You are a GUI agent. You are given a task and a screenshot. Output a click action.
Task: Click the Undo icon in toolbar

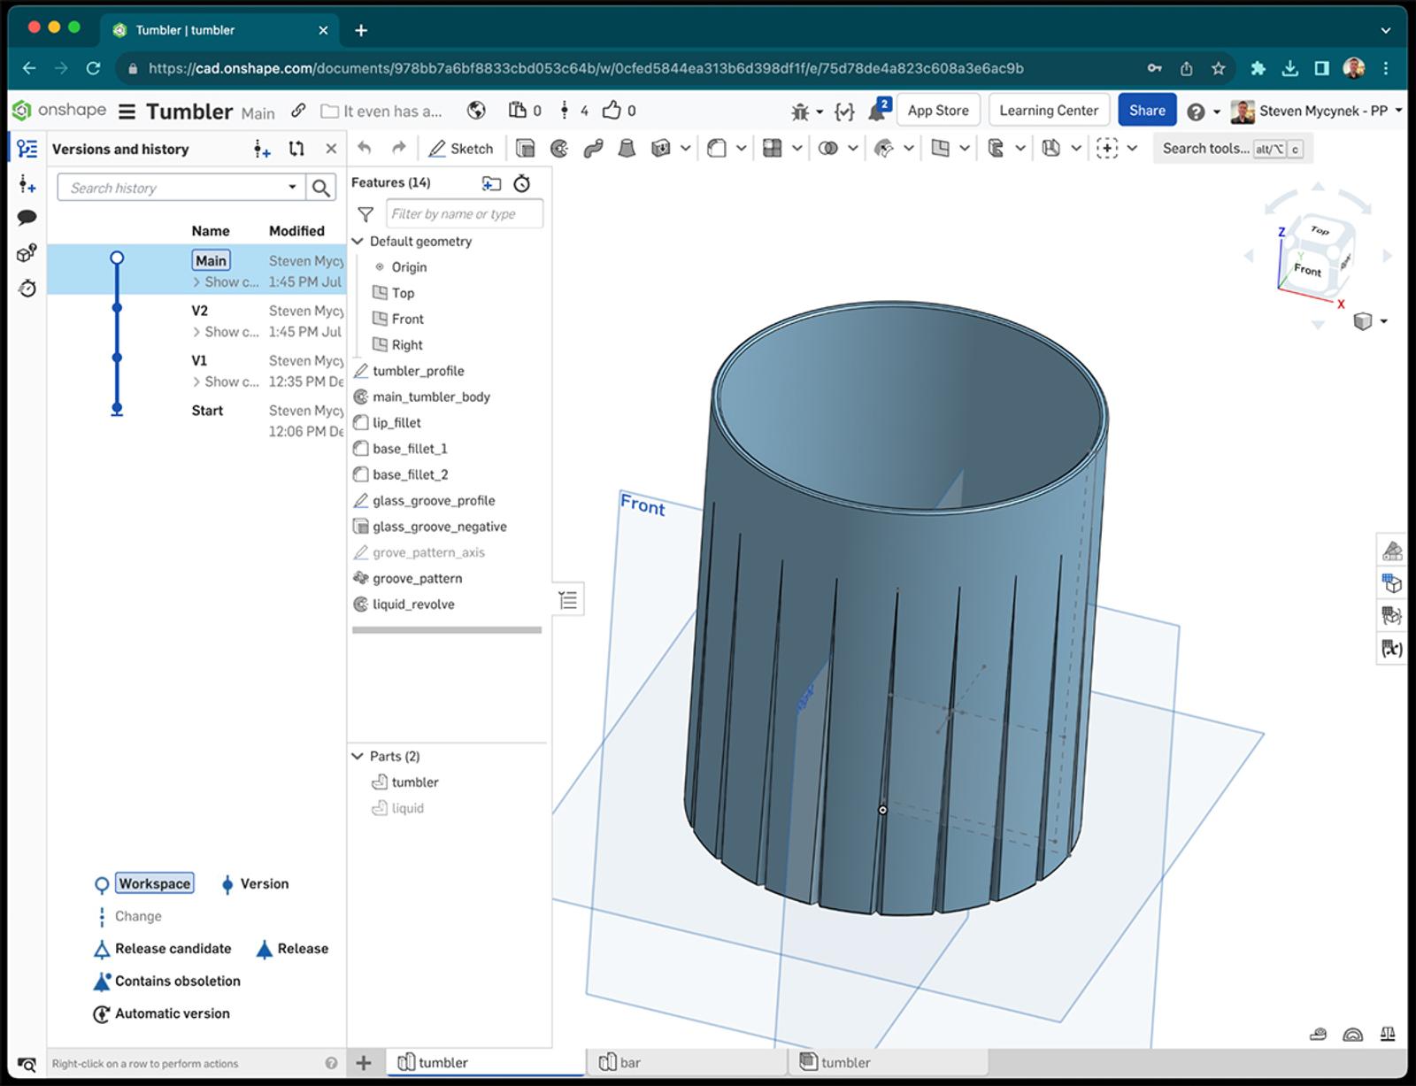click(366, 148)
